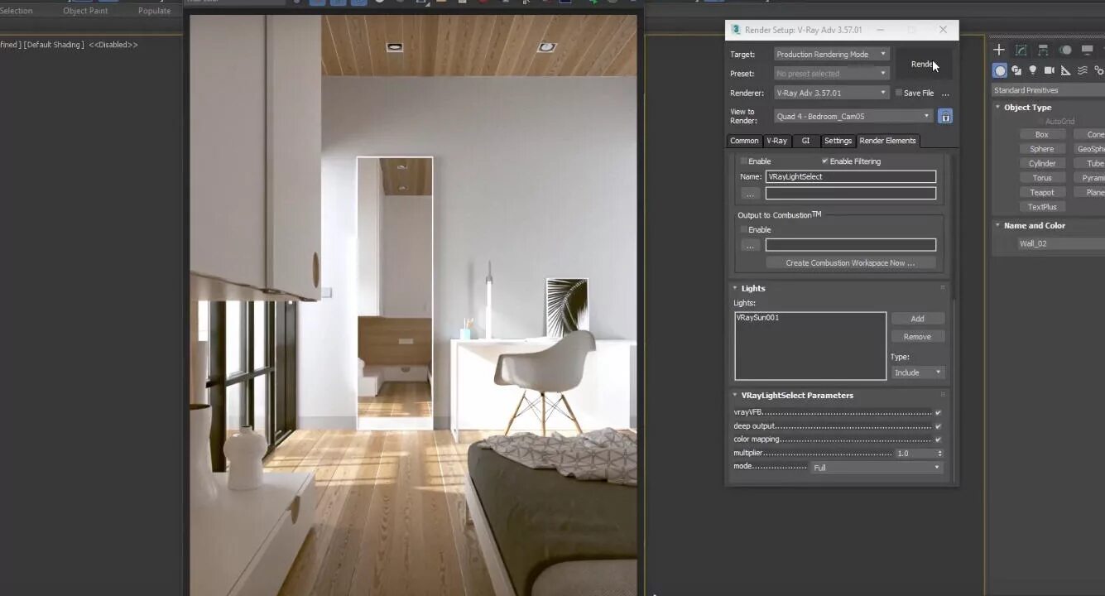Image resolution: width=1105 pixels, height=596 pixels.
Task: Select the Lights category icon
Action: point(1032,70)
